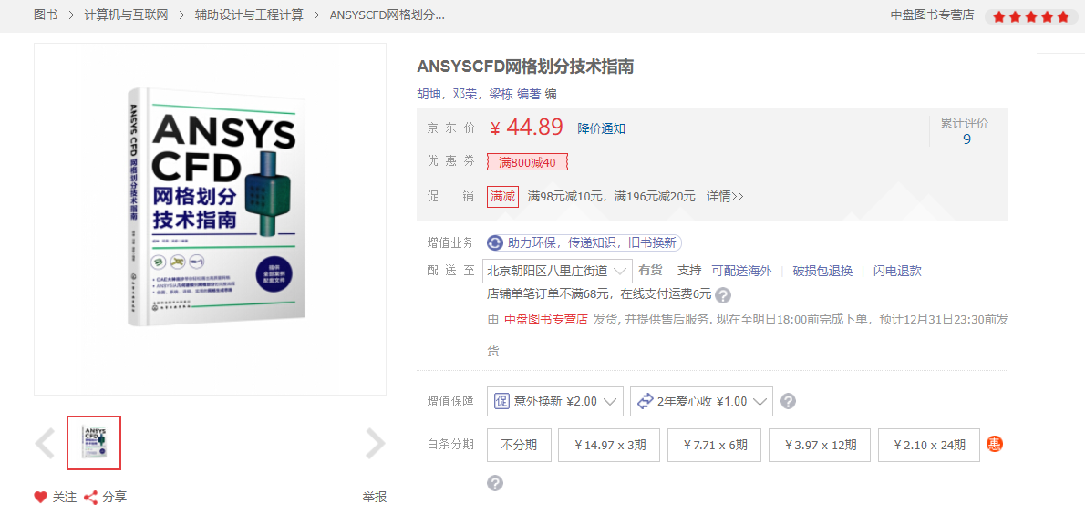Click the red heart 关注 icon
Screen dimensions: 1085x514
pyautogui.click(x=41, y=497)
